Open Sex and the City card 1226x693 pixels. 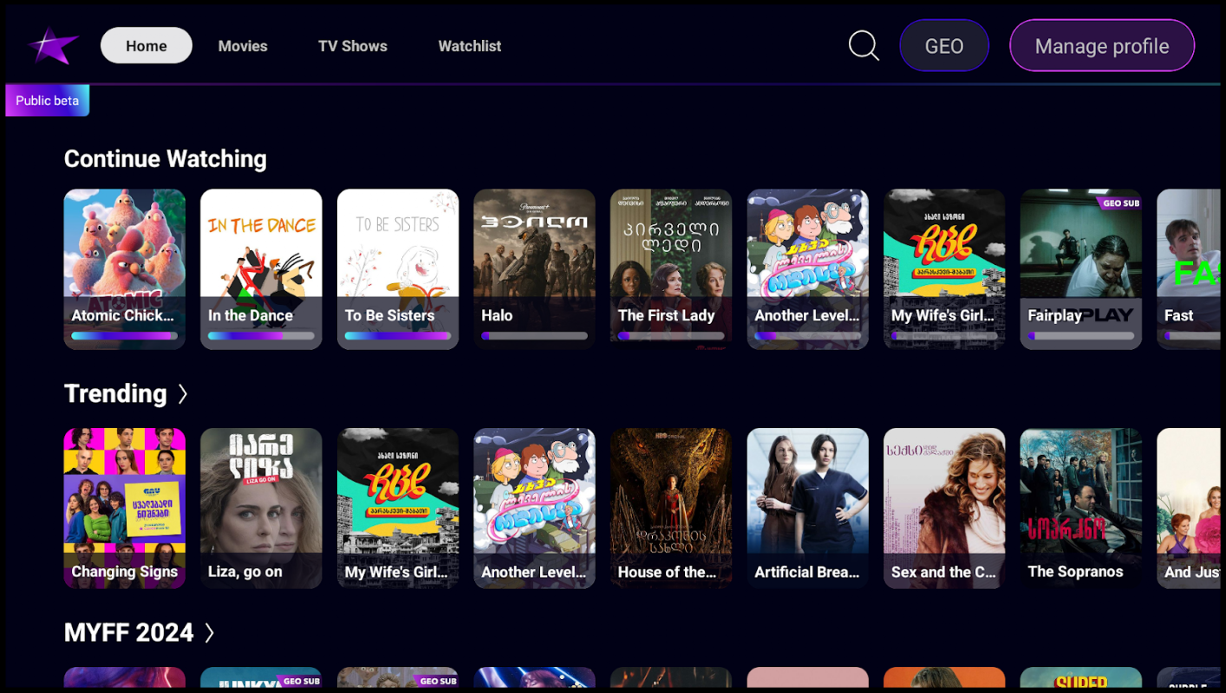[x=944, y=508]
